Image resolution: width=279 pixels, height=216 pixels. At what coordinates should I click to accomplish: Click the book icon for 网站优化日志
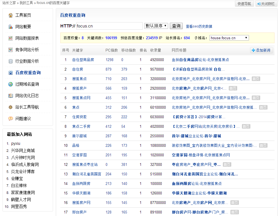point(11,96)
